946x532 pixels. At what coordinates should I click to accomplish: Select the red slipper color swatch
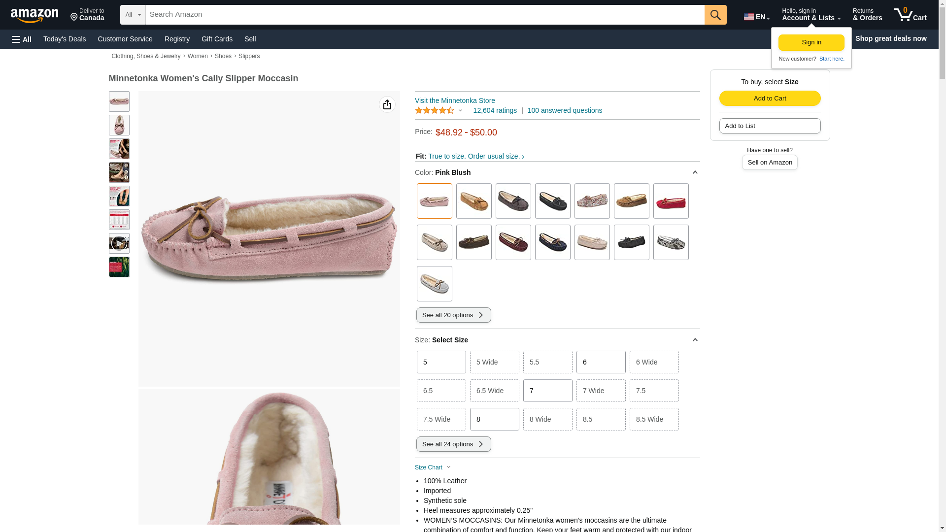pyautogui.click(x=671, y=201)
